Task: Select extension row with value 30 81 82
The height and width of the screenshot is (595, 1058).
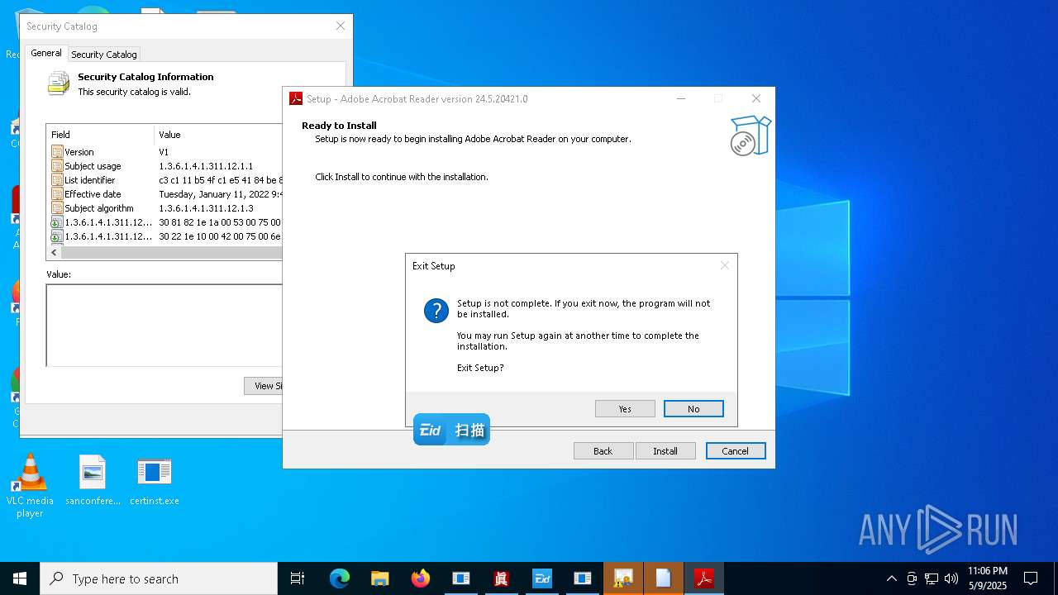Action: [x=165, y=222]
